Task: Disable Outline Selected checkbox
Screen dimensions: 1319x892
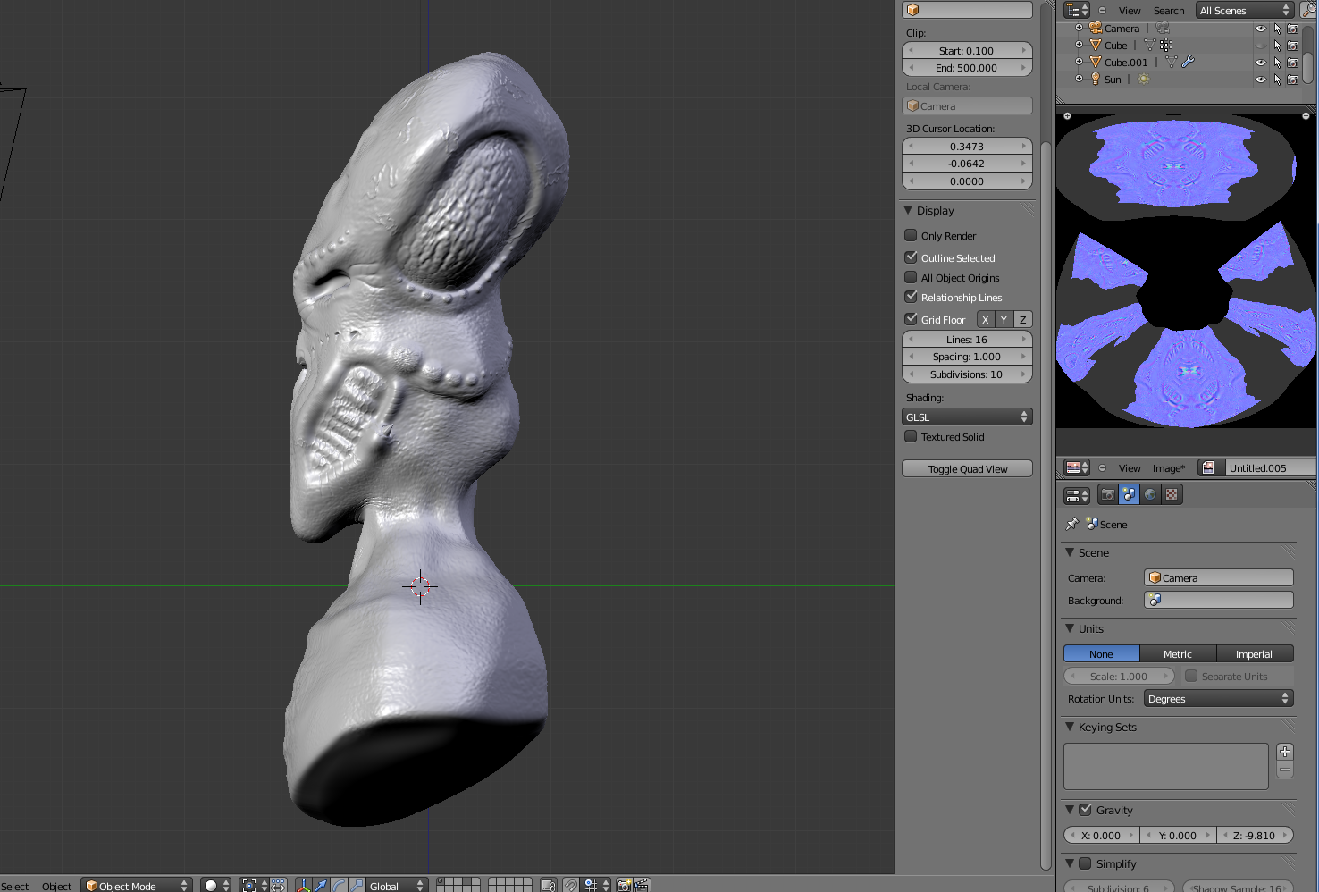Action: point(911,257)
